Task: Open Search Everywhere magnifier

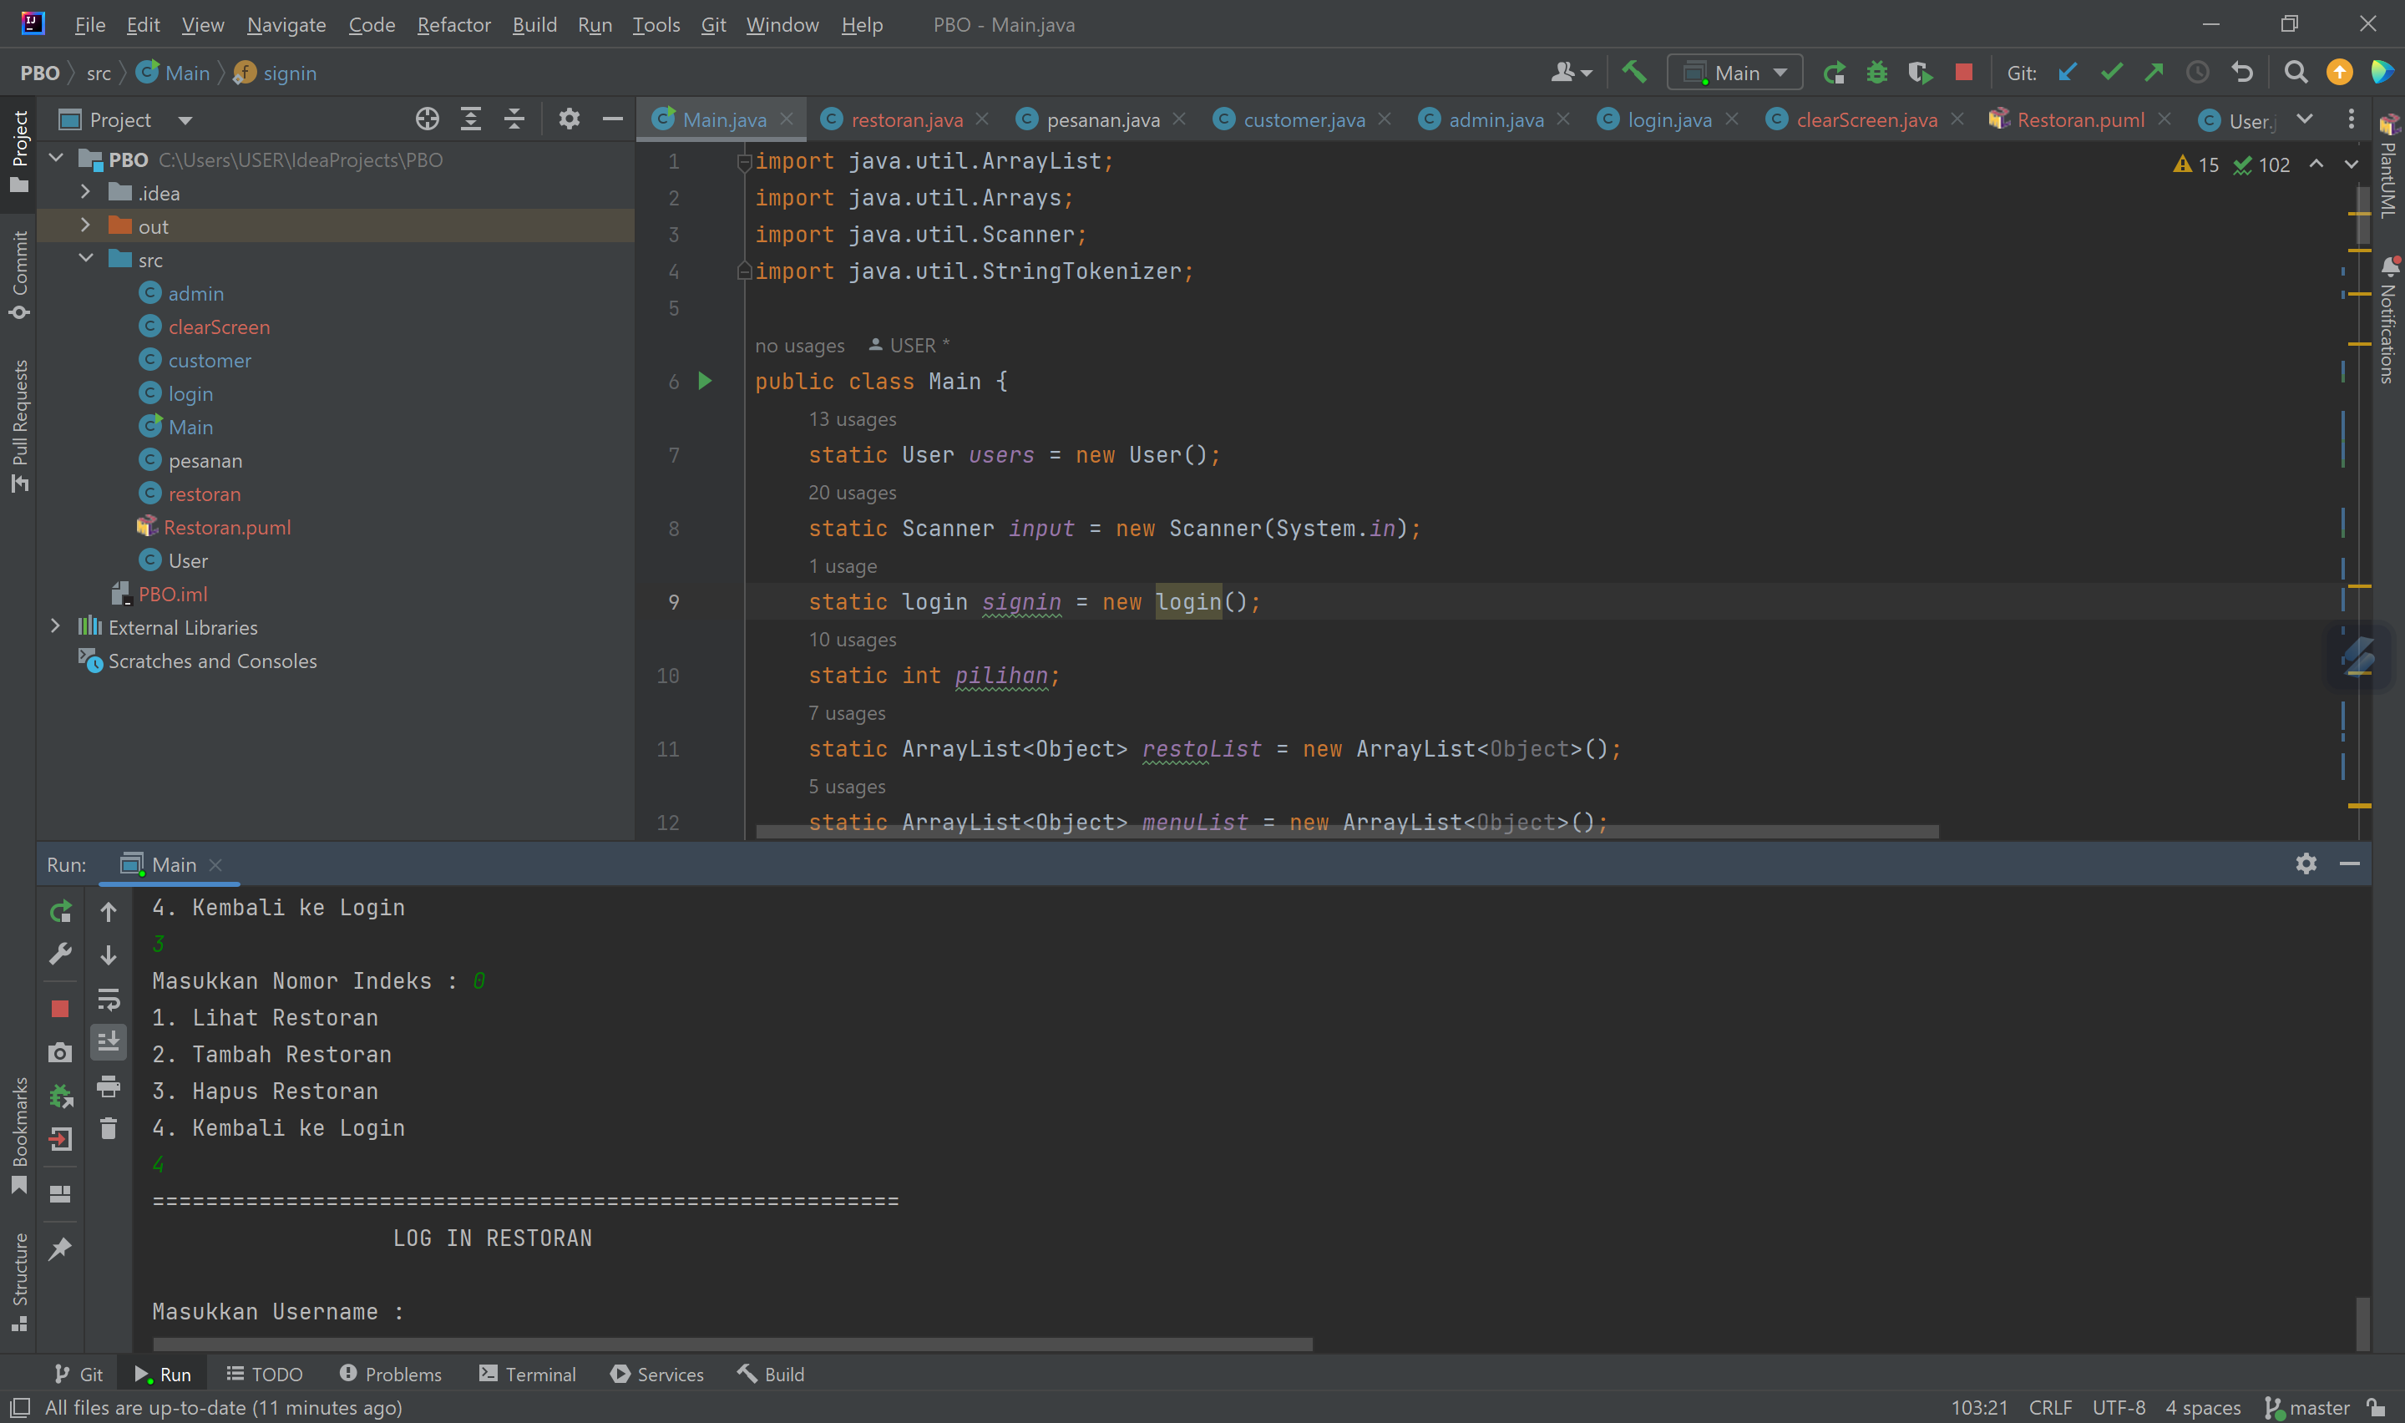Action: click(2296, 73)
